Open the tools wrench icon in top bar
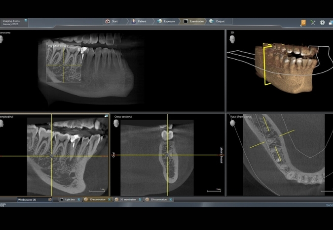The height and width of the screenshot is (230, 333). (x=313, y=22)
